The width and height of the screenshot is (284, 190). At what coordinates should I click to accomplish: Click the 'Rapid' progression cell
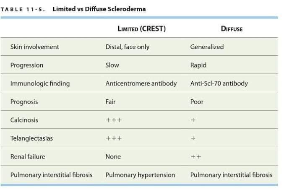coord(198,65)
